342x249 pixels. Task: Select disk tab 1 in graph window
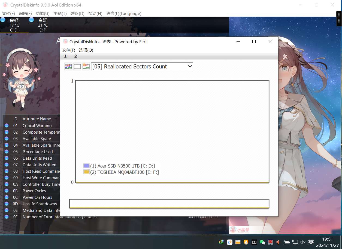coord(65,56)
